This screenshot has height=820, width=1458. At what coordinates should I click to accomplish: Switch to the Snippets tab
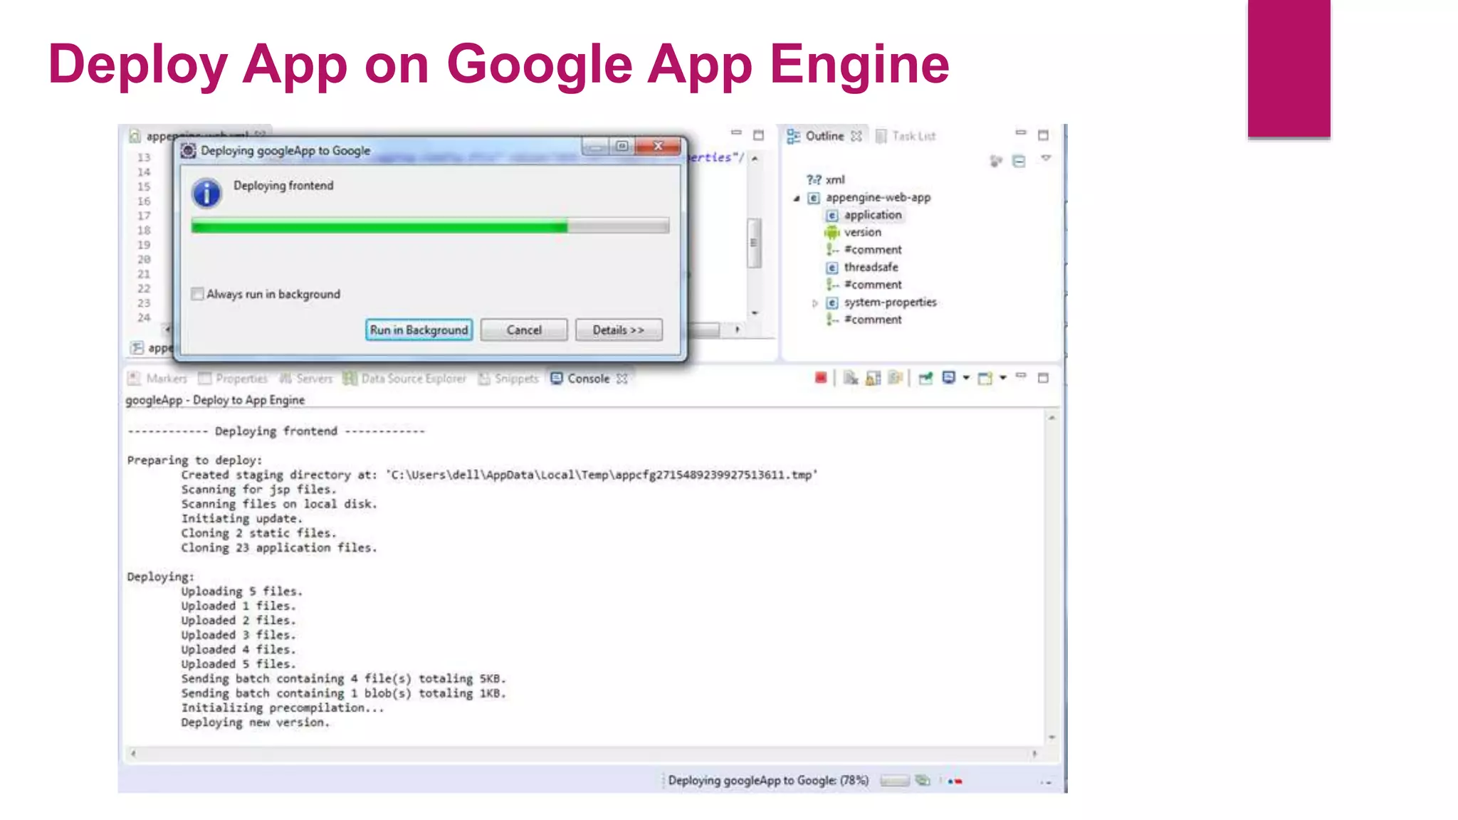coord(508,379)
